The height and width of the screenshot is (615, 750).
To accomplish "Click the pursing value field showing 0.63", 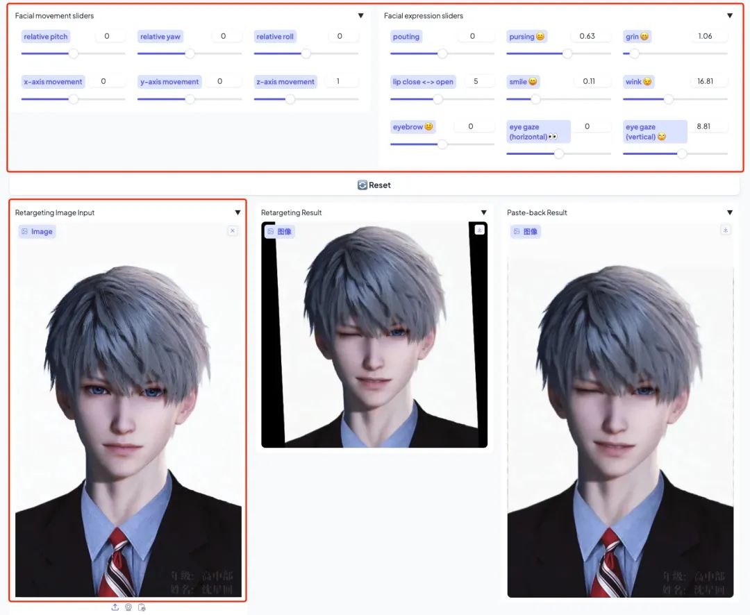I will pyautogui.click(x=591, y=36).
